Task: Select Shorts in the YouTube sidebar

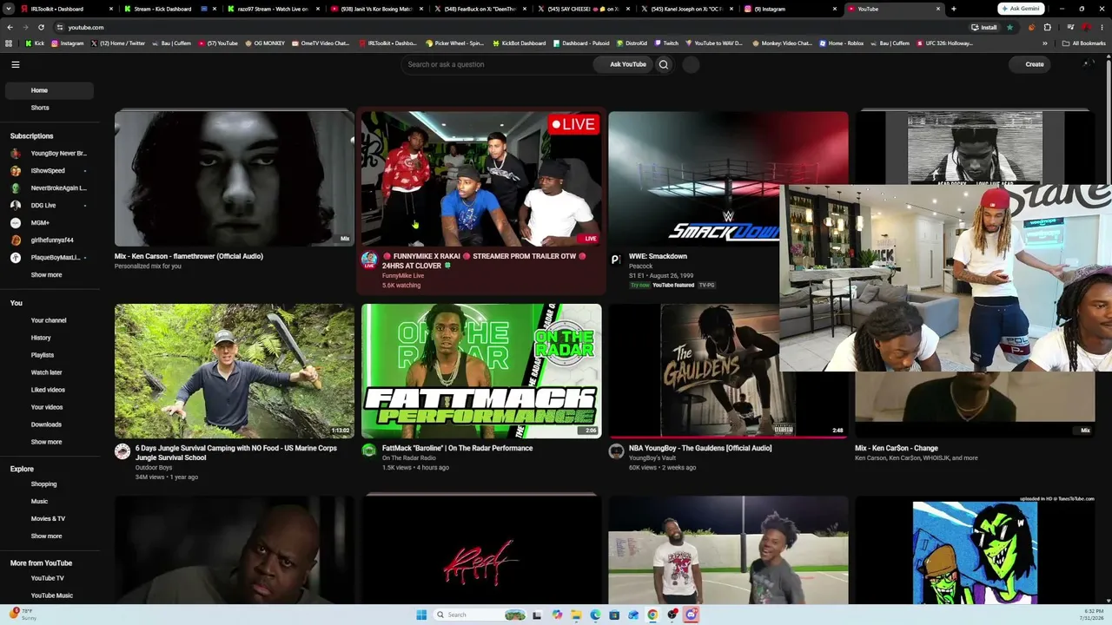Action: click(x=50, y=108)
